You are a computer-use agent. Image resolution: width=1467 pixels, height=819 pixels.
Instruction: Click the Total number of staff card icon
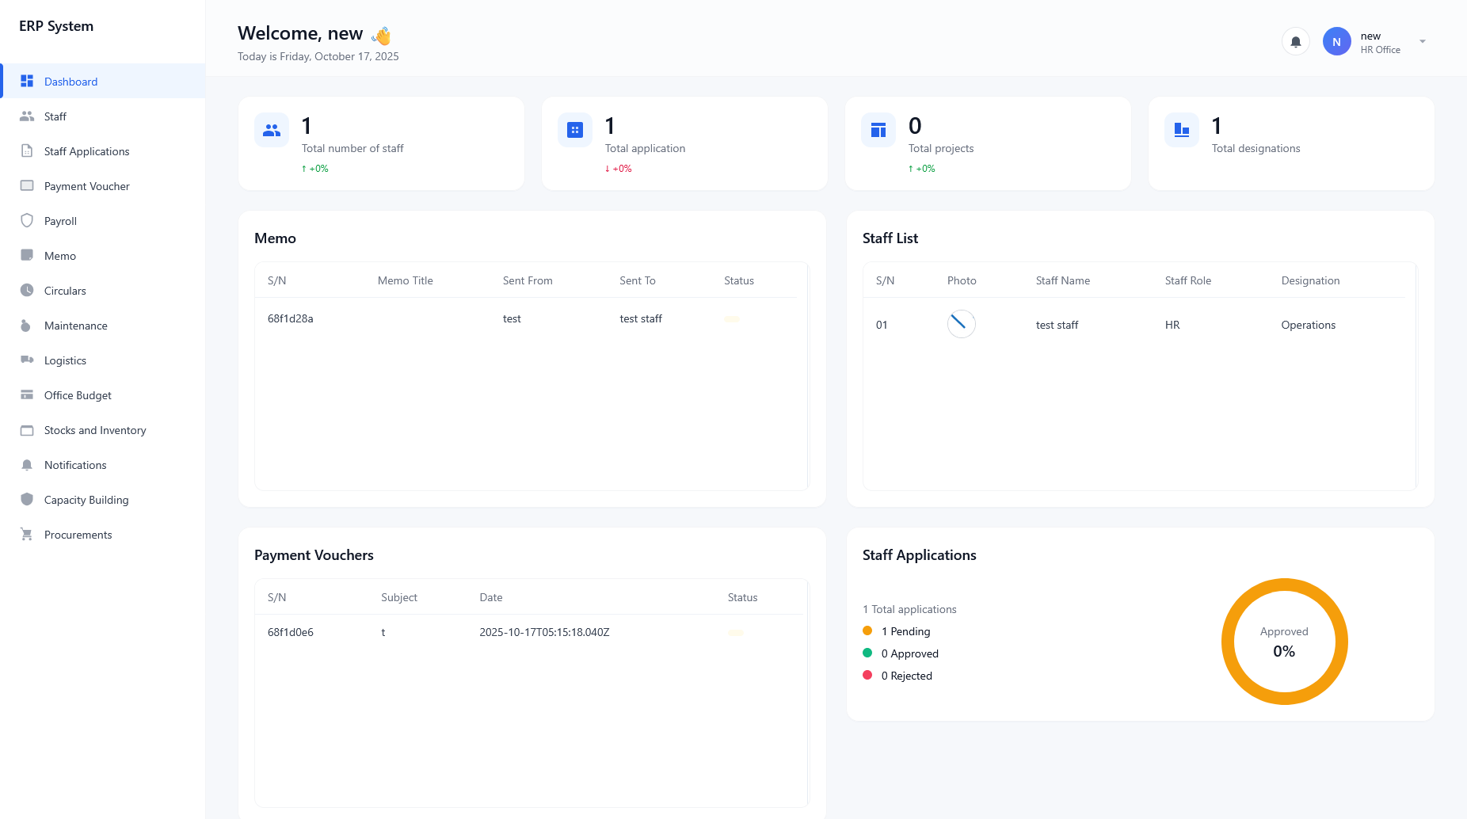272,130
